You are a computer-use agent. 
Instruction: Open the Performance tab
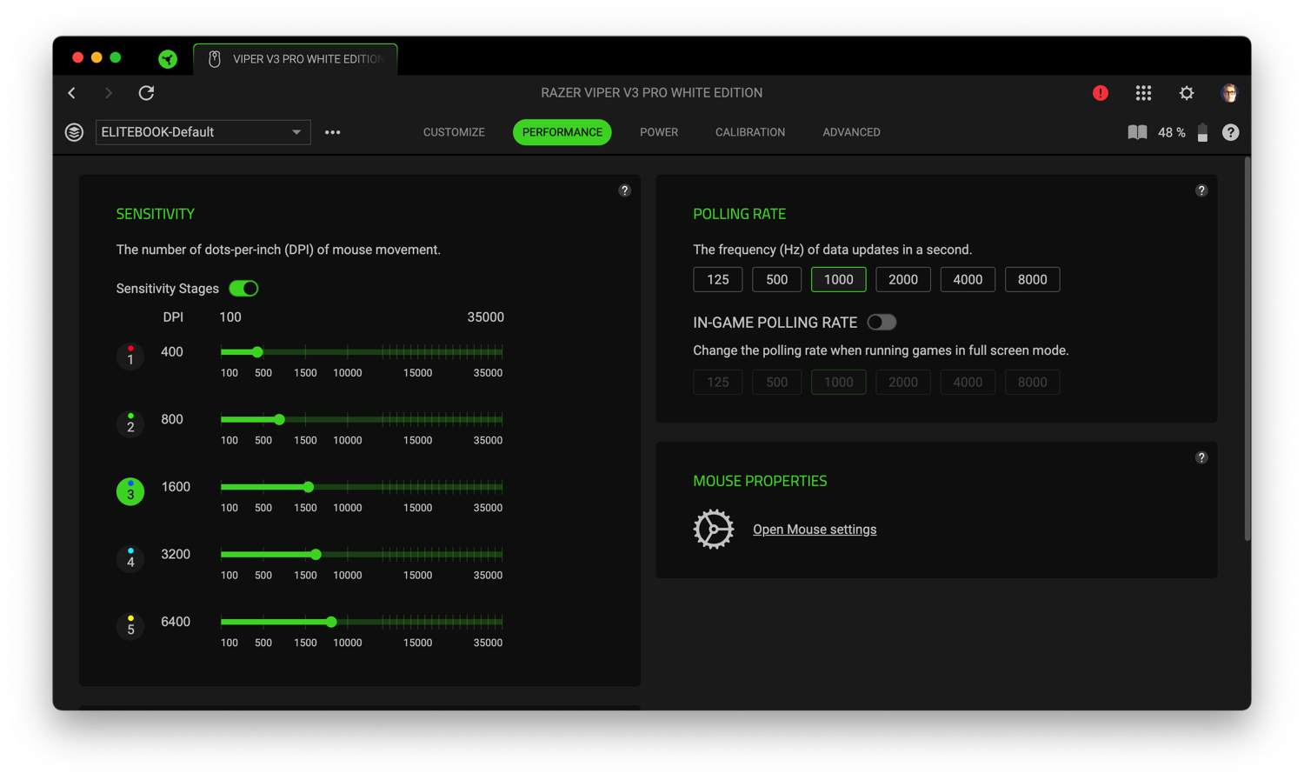point(562,132)
